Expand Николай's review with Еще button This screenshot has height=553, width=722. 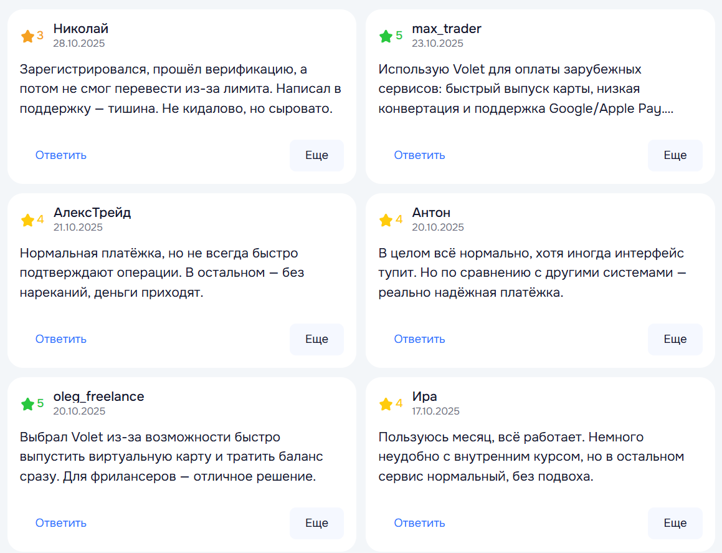316,155
